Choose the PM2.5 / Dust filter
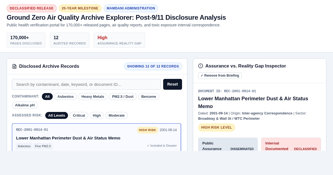Viewport: 333px width, 175px height. point(123,96)
